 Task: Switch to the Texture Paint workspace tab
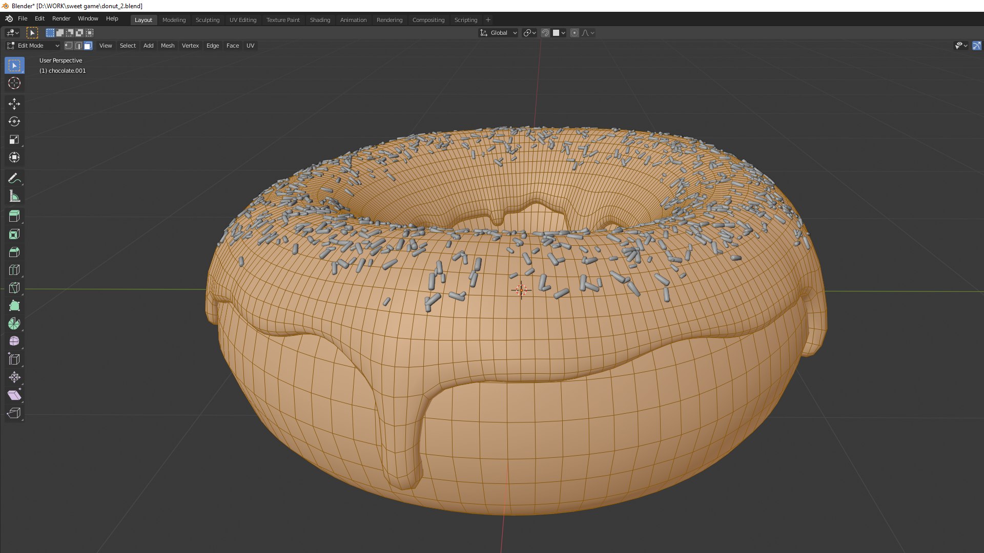(283, 20)
